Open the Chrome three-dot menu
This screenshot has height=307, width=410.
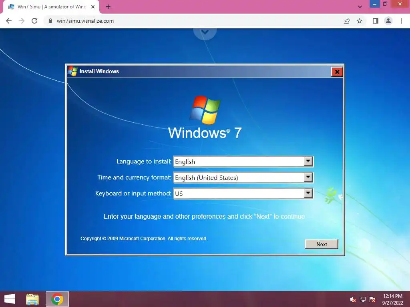click(x=401, y=21)
